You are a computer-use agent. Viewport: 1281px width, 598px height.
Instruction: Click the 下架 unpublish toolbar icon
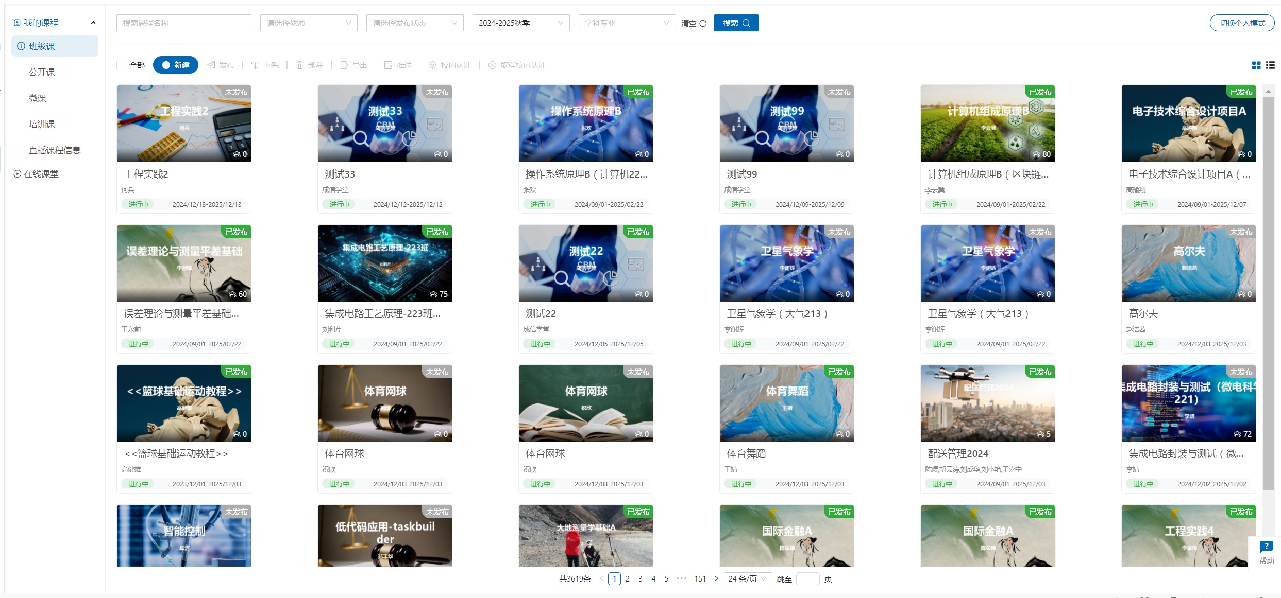point(255,65)
